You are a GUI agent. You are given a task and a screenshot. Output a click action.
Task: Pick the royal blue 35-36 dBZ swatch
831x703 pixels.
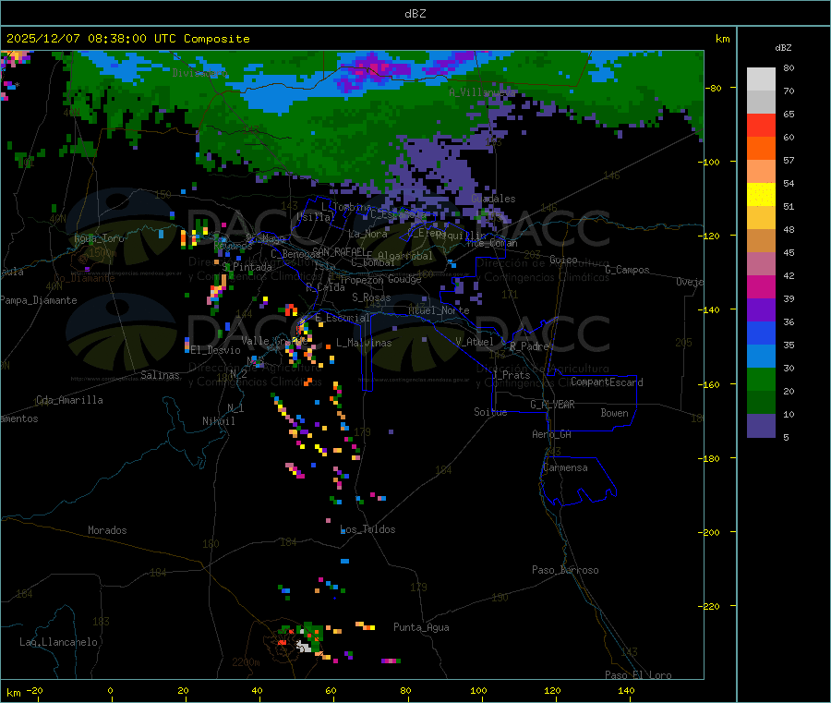[x=761, y=333]
